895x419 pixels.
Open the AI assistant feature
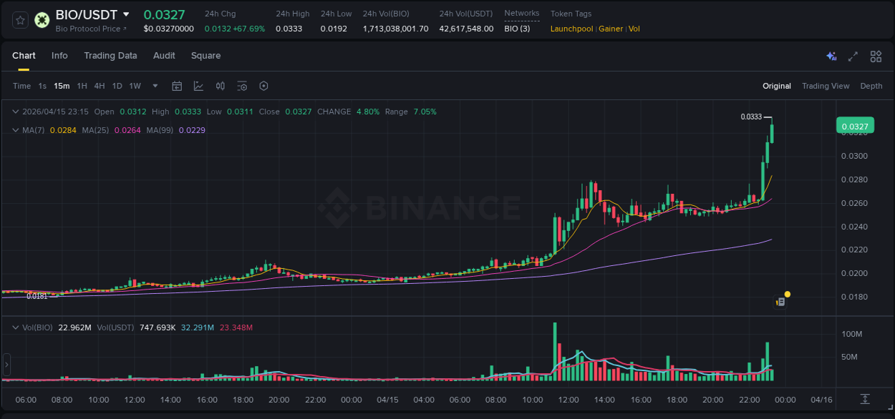tap(831, 56)
